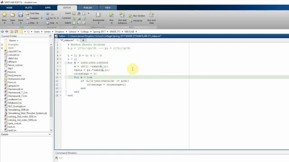Click the Breakpoints icon
Screen dimensions: 289x162
pyautogui.click(x=98, y=14)
